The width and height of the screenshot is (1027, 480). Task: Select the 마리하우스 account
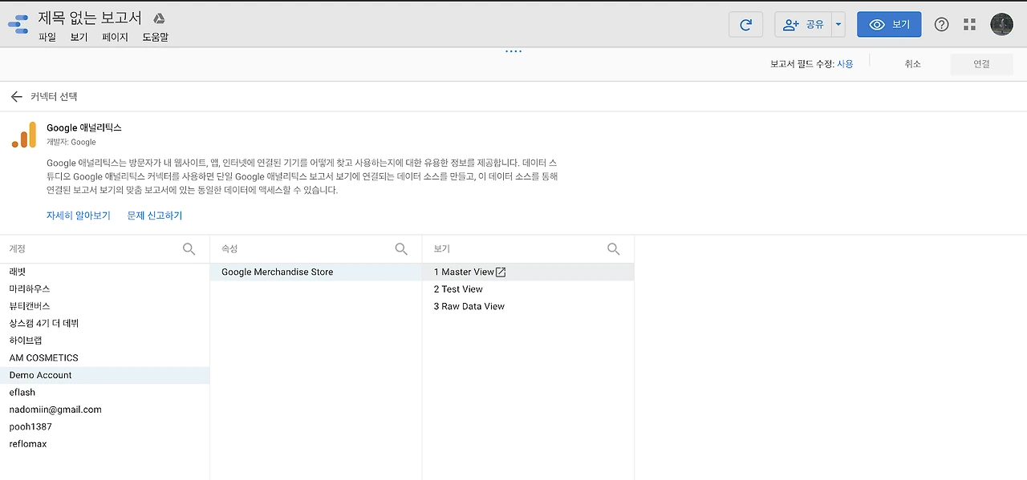[104, 289]
